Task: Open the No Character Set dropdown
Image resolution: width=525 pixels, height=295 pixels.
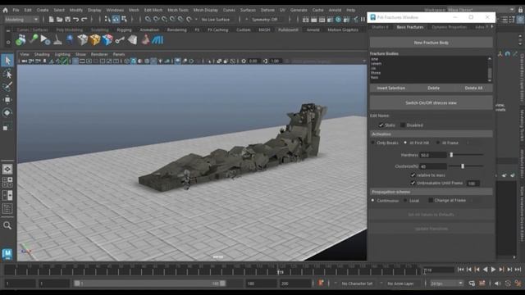Action: point(357,284)
